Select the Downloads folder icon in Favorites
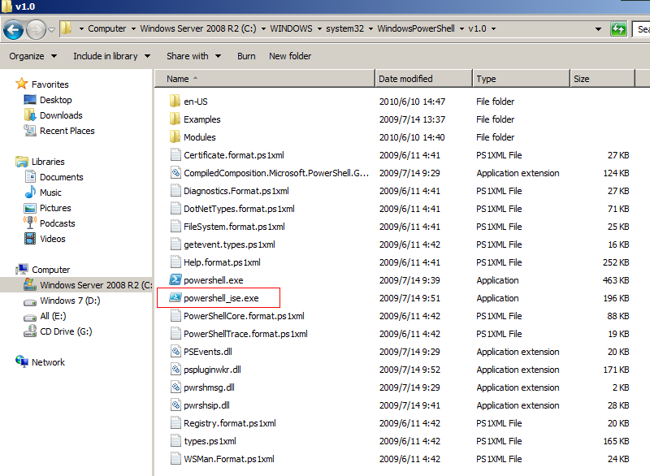 (x=30, y=115)
